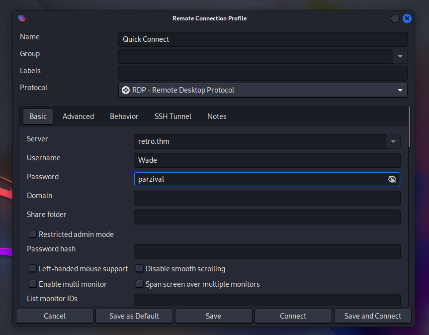The height and width of the screenshot is (335, 429).
Task: Expand the Server history dropdown
Action: click(393, 141)
